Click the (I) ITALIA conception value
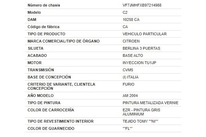This screenshot has height=137, width=206. [x=130, y=77]
